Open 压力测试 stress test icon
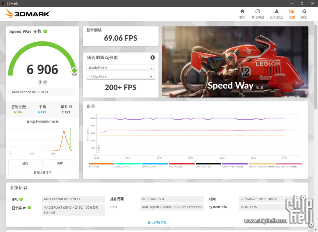This screenshot has width=318, height=232. 276,12
